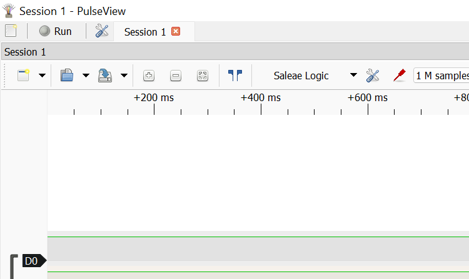Open device configuration wrench icon

point(373,76)
